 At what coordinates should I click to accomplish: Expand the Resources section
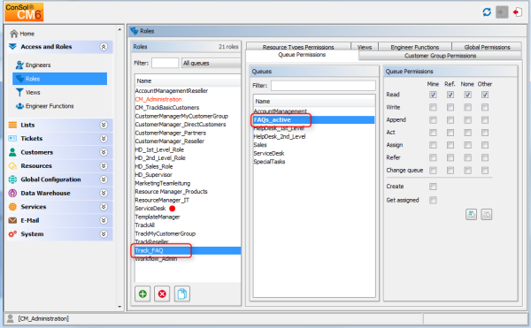tap(104, 166)
